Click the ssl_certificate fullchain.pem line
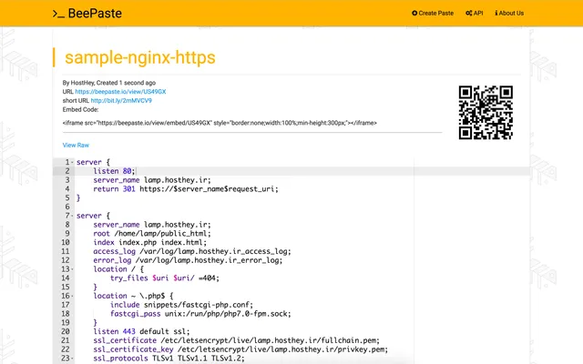This screenshot has width=583, height=364. click(x=237, y=340)
